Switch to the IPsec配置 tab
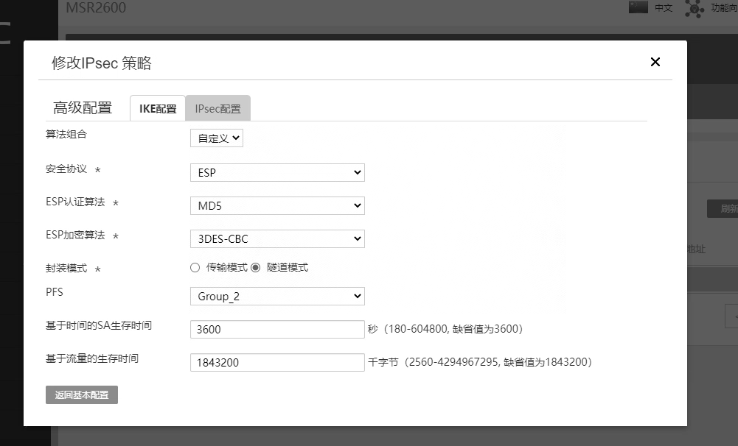 point(218,109)
